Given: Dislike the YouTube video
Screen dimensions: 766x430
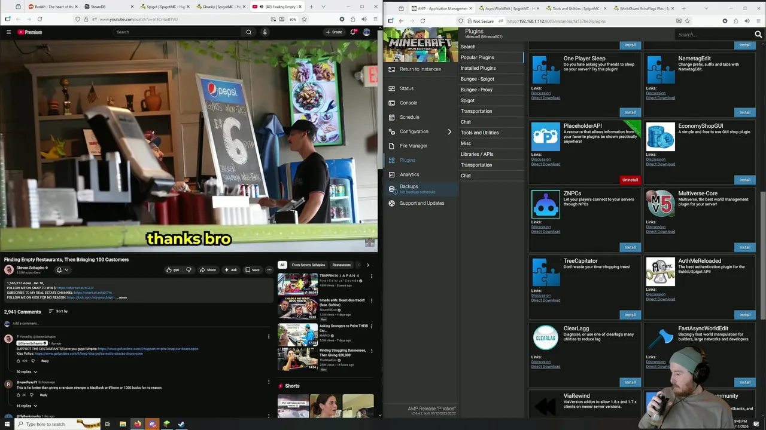Looking at the screenshot, I should coord(189,270).
